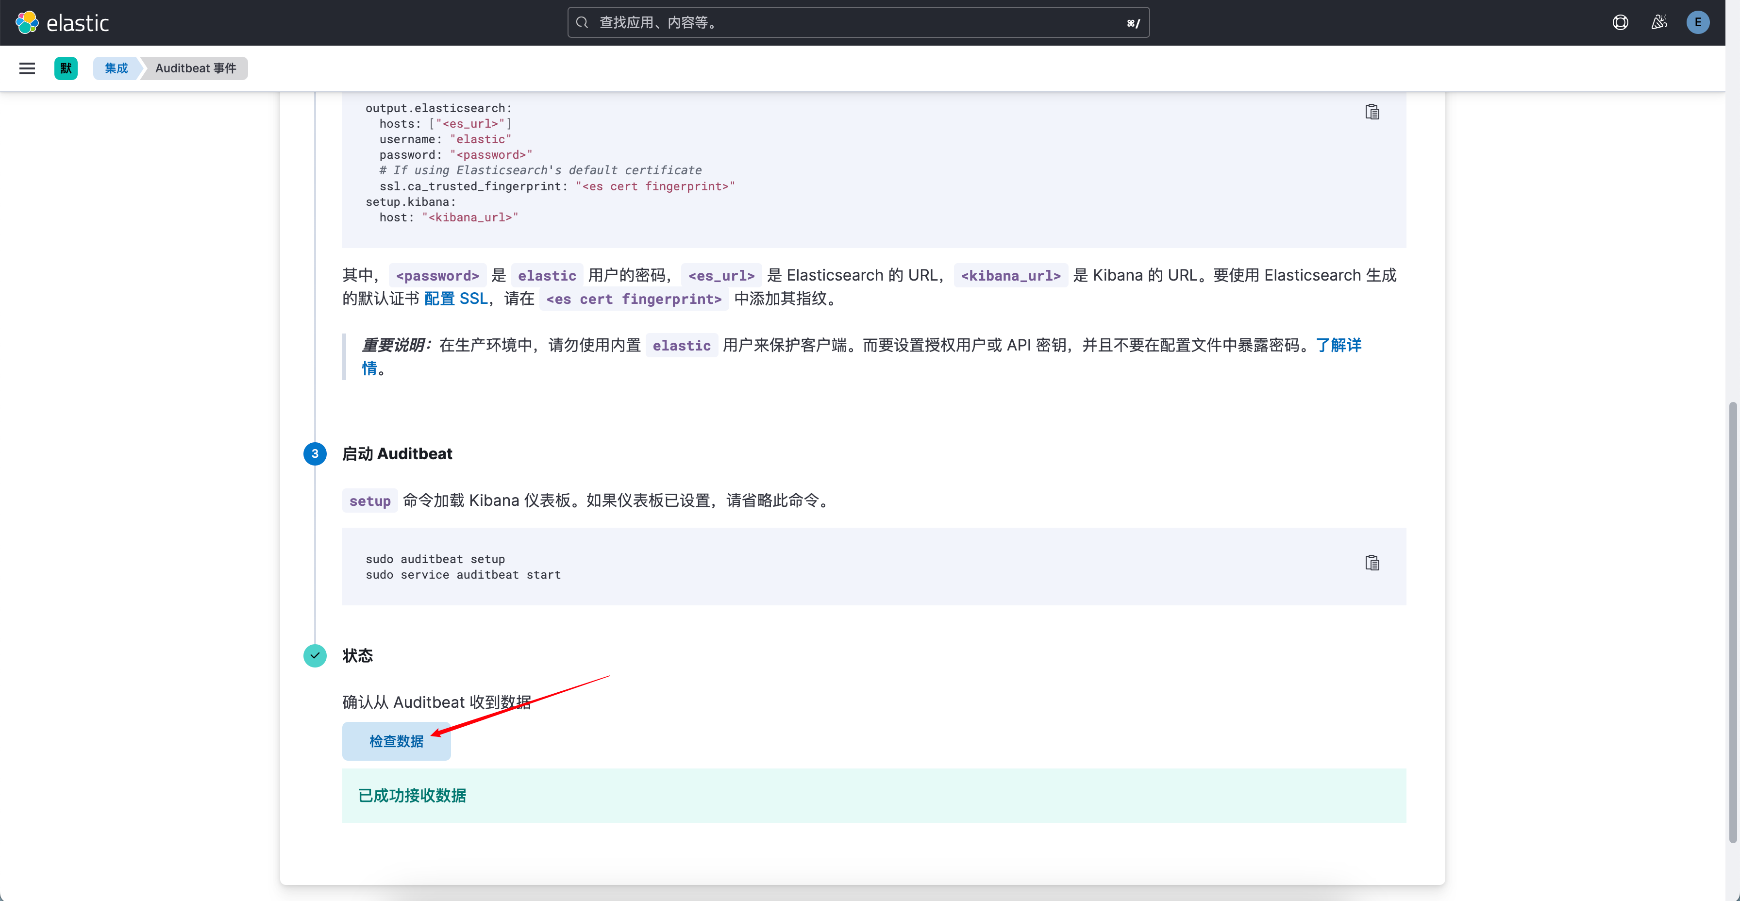This screenshot has width=1740, height=901.
Task: Copy the output.elasticsearch config snippet
Action: pyautogui.click(x=1372, y=112)
